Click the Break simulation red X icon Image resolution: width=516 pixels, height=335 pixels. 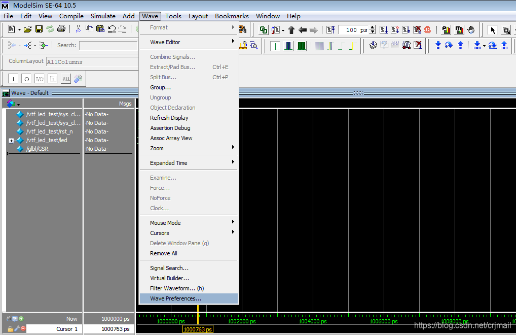point(417,30)
